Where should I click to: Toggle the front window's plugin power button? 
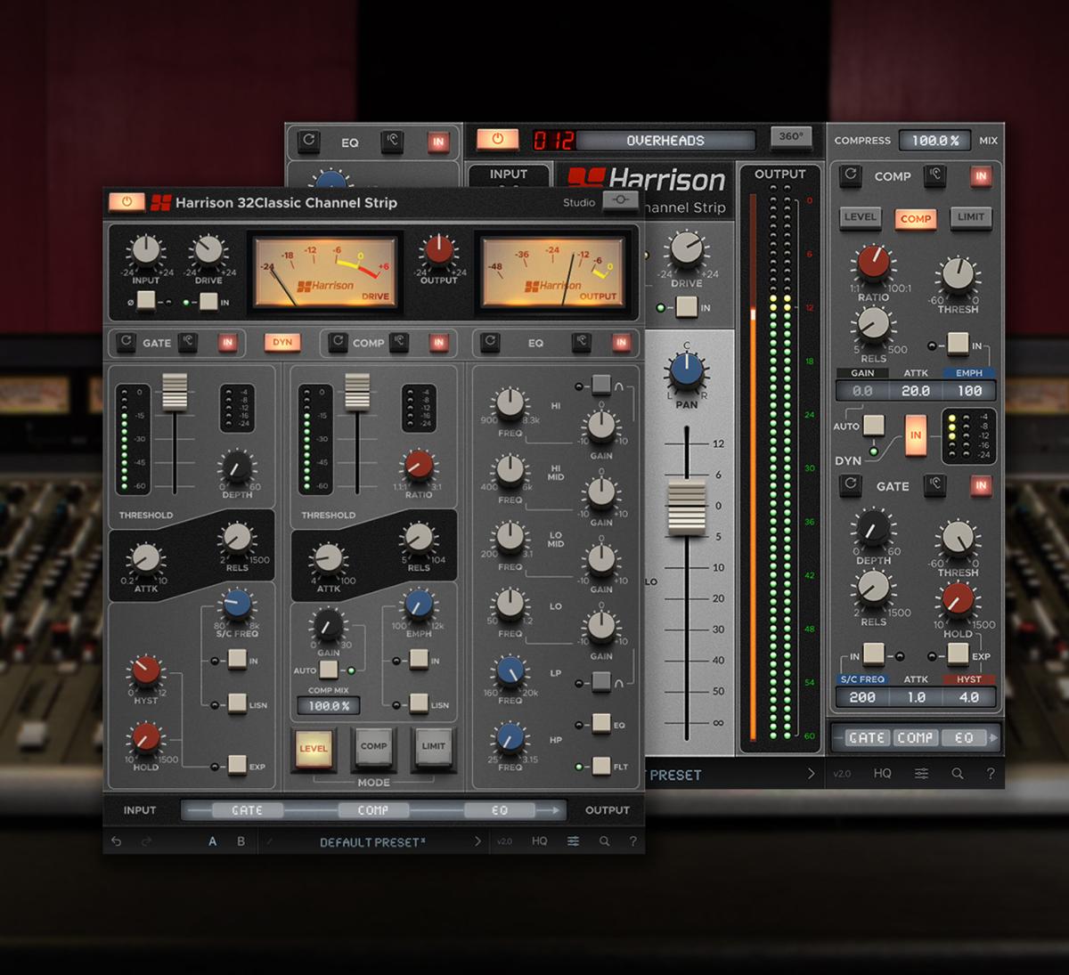[x=126, y=202]
